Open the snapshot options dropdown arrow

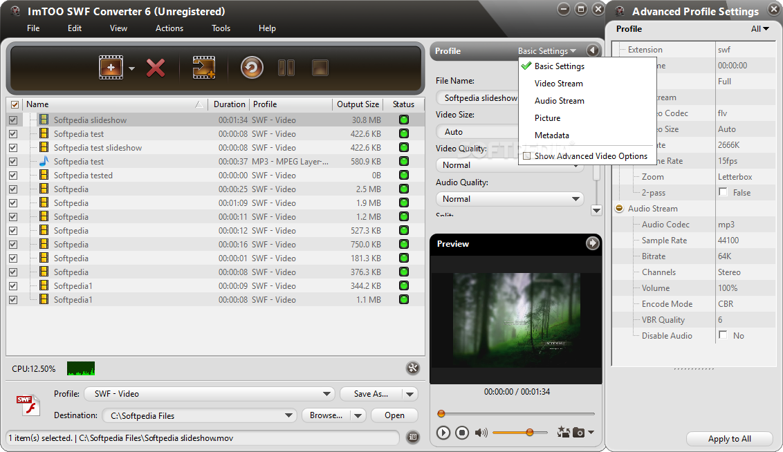click(x=591, y=432)
